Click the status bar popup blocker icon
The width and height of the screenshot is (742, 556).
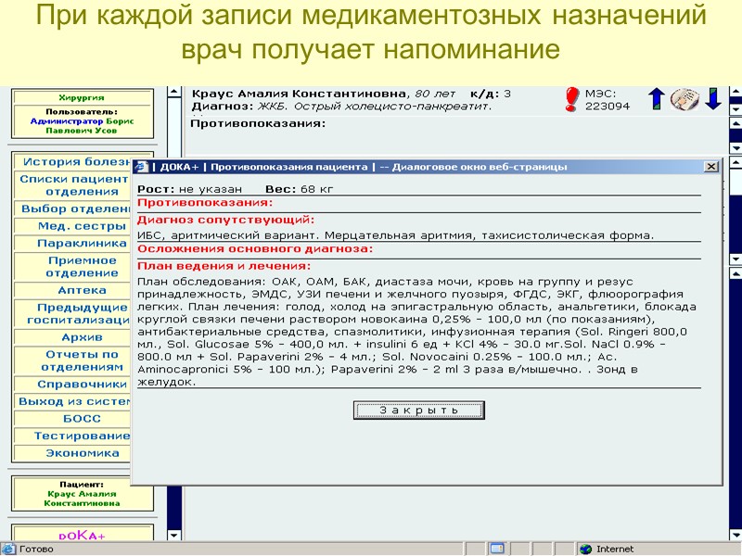pyautogui.click(x=497, y=549)
